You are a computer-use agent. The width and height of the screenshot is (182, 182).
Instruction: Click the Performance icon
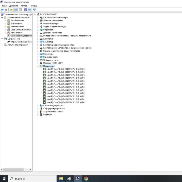coord(9,33)
